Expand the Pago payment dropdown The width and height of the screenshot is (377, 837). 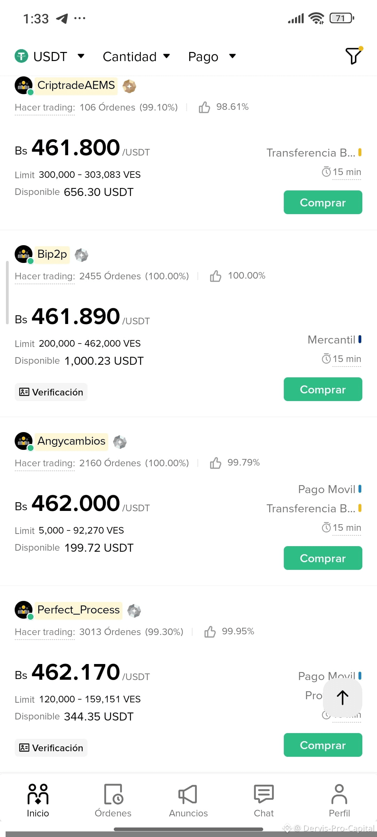click(212, 56)
